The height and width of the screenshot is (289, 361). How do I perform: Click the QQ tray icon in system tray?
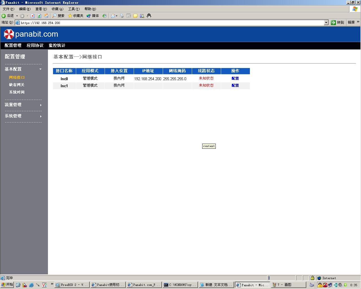[320, 285]
